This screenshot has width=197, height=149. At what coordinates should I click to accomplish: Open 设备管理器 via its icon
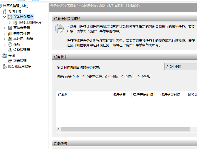(x=10, y=50)
